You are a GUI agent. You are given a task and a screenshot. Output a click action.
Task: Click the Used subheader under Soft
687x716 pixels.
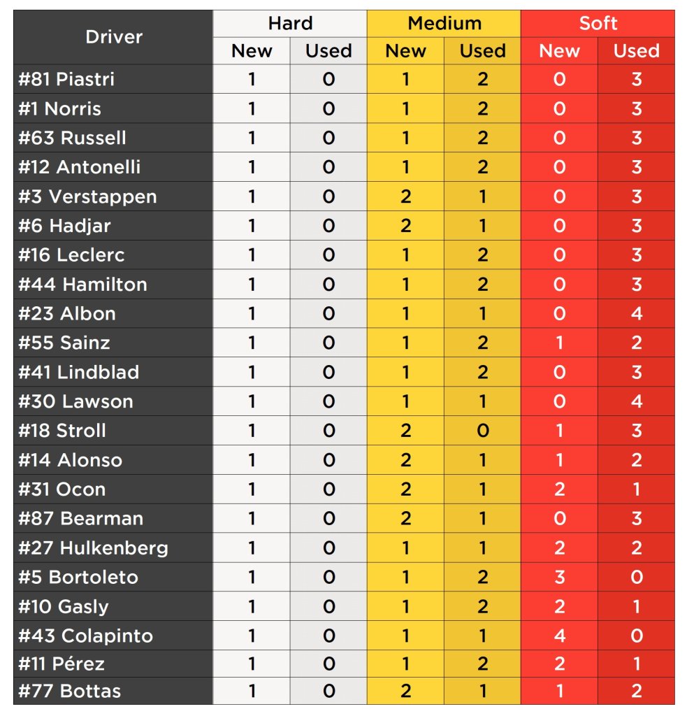pyautogui.click(x=636, y=50)
